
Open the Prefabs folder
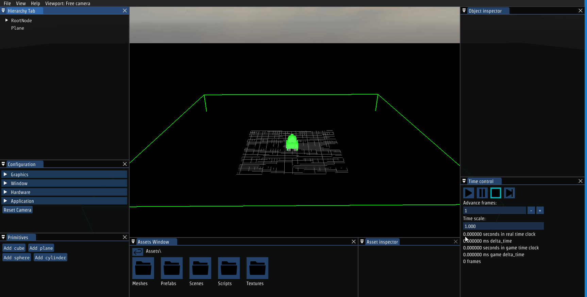click(172, 268)
